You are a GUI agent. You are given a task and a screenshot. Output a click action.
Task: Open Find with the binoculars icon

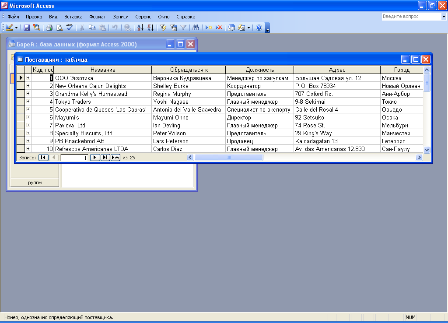(x=196, y=28)
